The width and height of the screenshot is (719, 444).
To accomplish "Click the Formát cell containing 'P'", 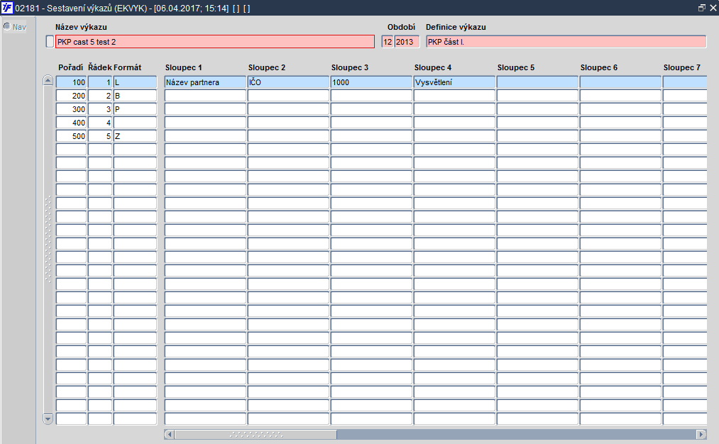I will click(x=136, y=109).
